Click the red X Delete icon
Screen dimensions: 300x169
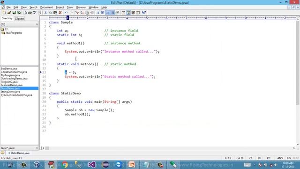(60, 13)
